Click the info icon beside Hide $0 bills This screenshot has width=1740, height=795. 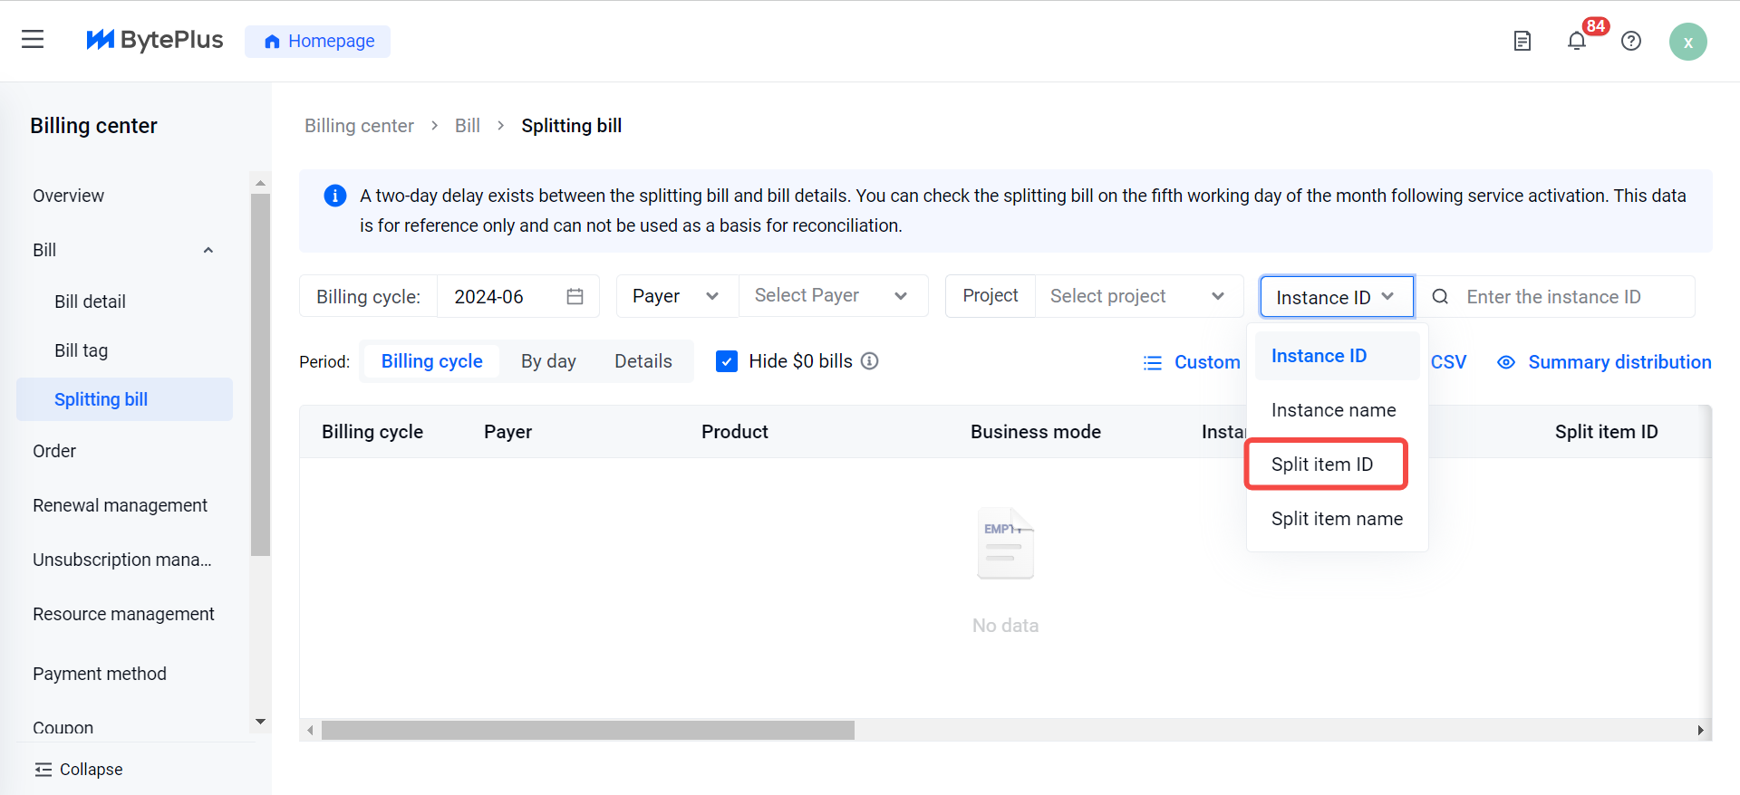[x=869, y=361]
